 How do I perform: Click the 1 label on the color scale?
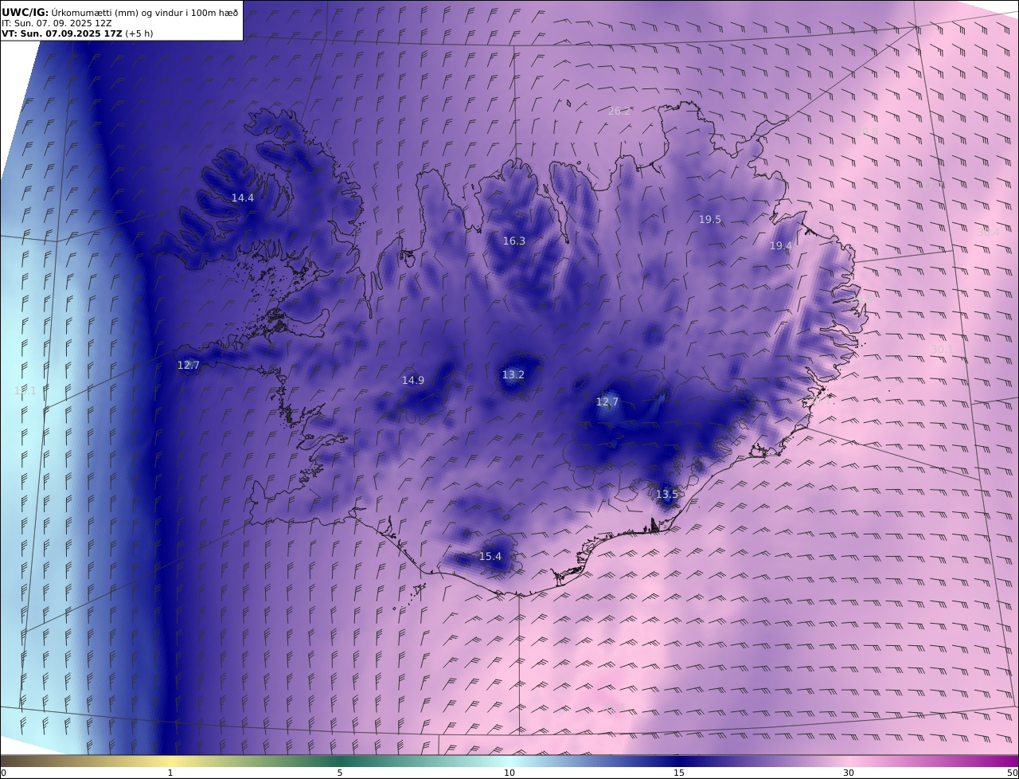[x=170, y=773]
